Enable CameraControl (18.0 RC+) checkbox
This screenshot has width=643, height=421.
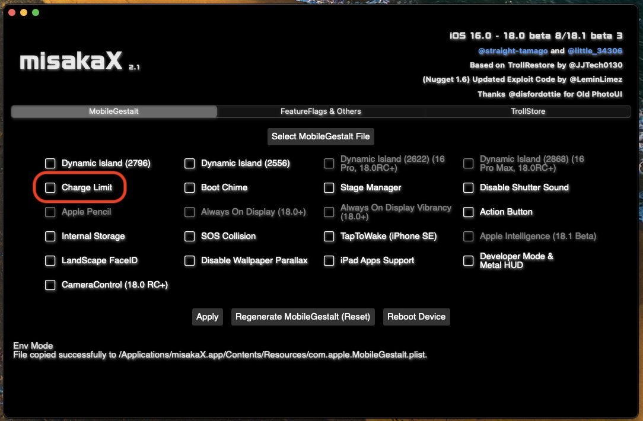[50, 285]
